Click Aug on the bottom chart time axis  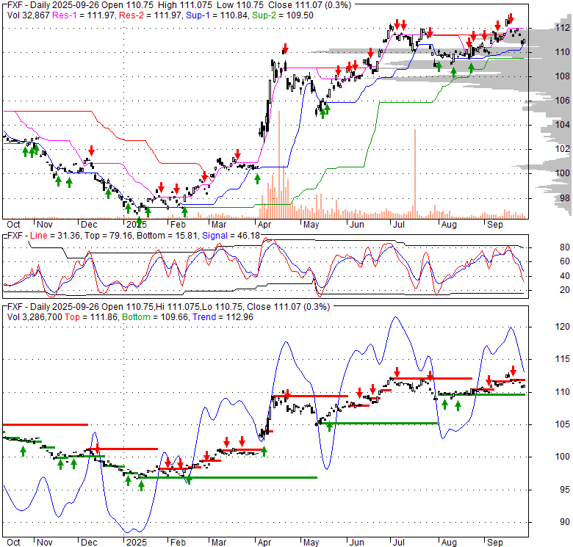[x=449, y=543]
